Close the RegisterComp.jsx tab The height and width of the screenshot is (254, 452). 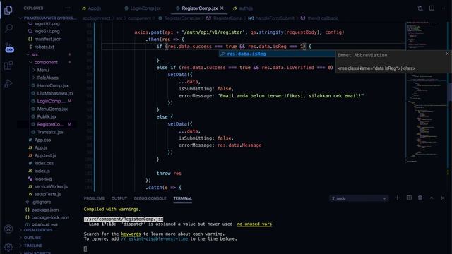pyautogui.click(x=222, y=8)
